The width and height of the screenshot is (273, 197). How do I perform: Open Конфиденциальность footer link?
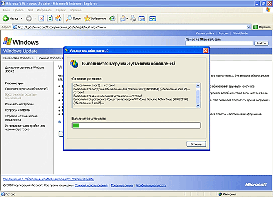click(151, 185)
